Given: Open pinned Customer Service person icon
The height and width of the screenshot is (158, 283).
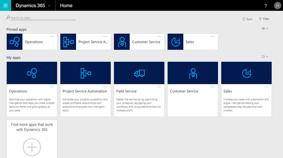Looking at the screenshot, I should (x=122, y=42).
